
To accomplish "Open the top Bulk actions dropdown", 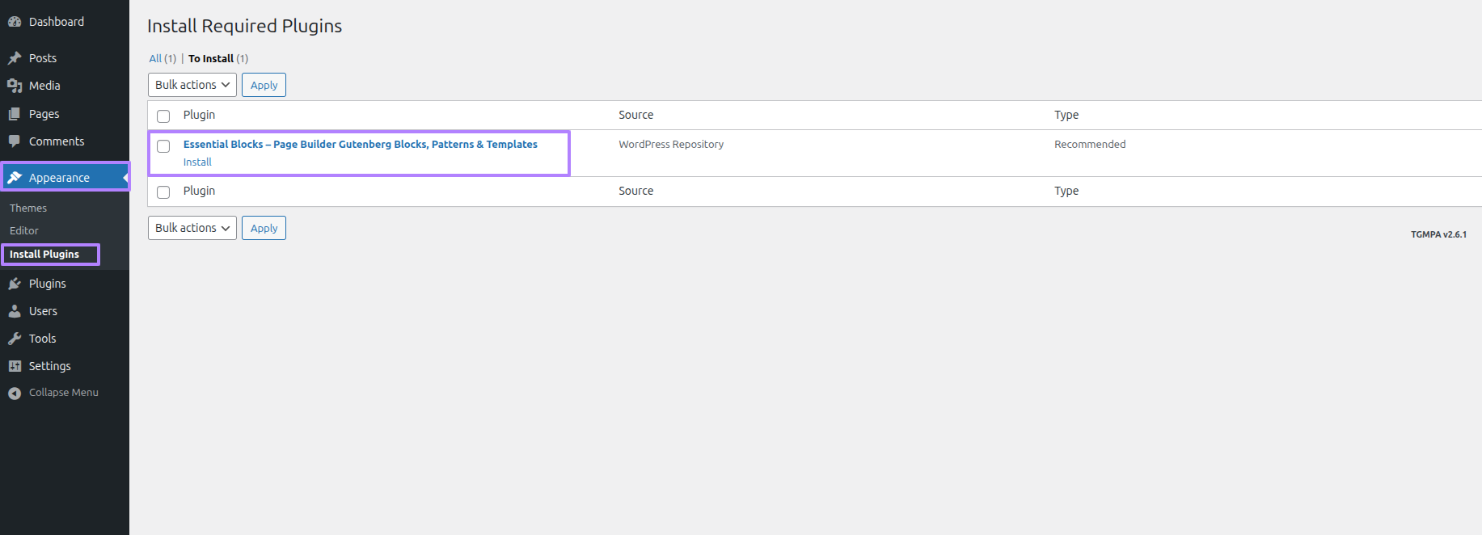I will pyautogui.click(x=192, y=85).
